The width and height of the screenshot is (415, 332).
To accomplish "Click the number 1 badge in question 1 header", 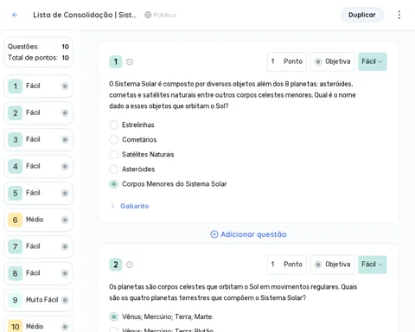I will pyautogui.click(x=116, y=61).
